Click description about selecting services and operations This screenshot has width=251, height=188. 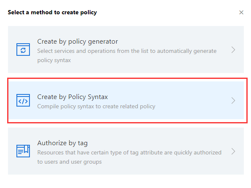(127, 51)
